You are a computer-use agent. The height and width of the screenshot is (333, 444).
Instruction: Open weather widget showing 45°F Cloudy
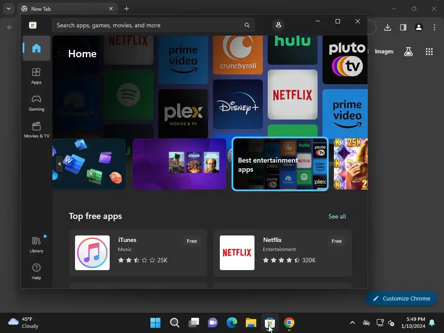(23, 323)
